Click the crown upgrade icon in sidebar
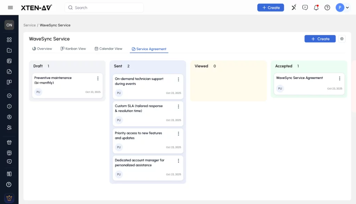 pos(9,198)
